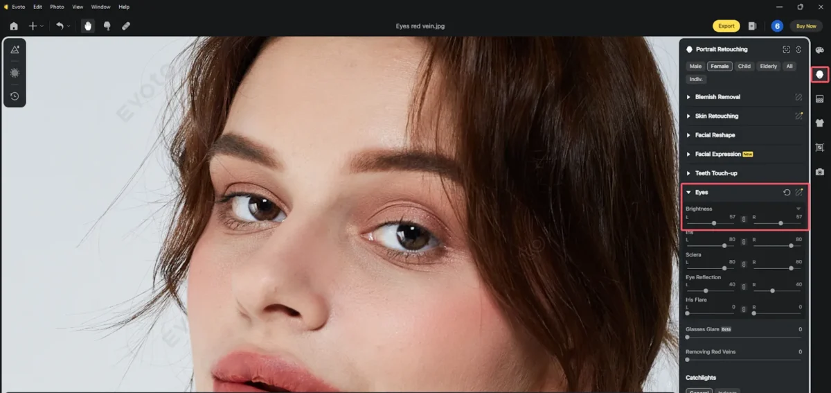Open the Photo menu
831x393 pixels.
pyautogui.click(x=57, y=7)
